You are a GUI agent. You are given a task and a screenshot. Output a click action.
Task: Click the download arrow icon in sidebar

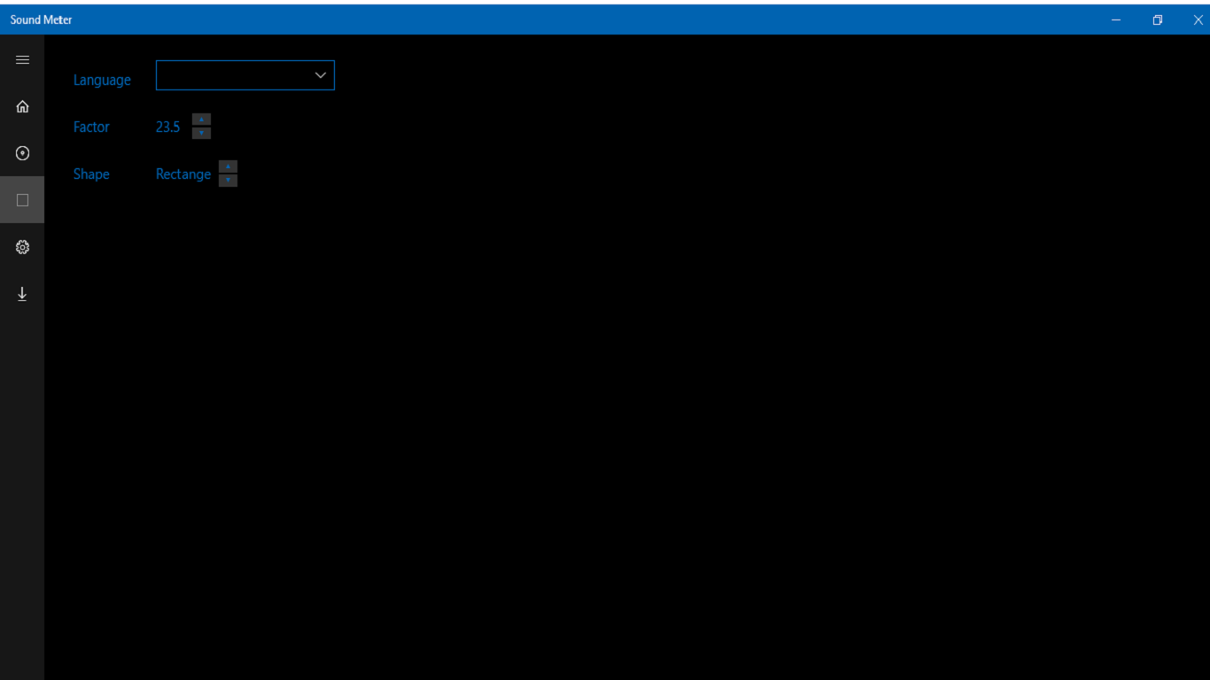point(22,294)
